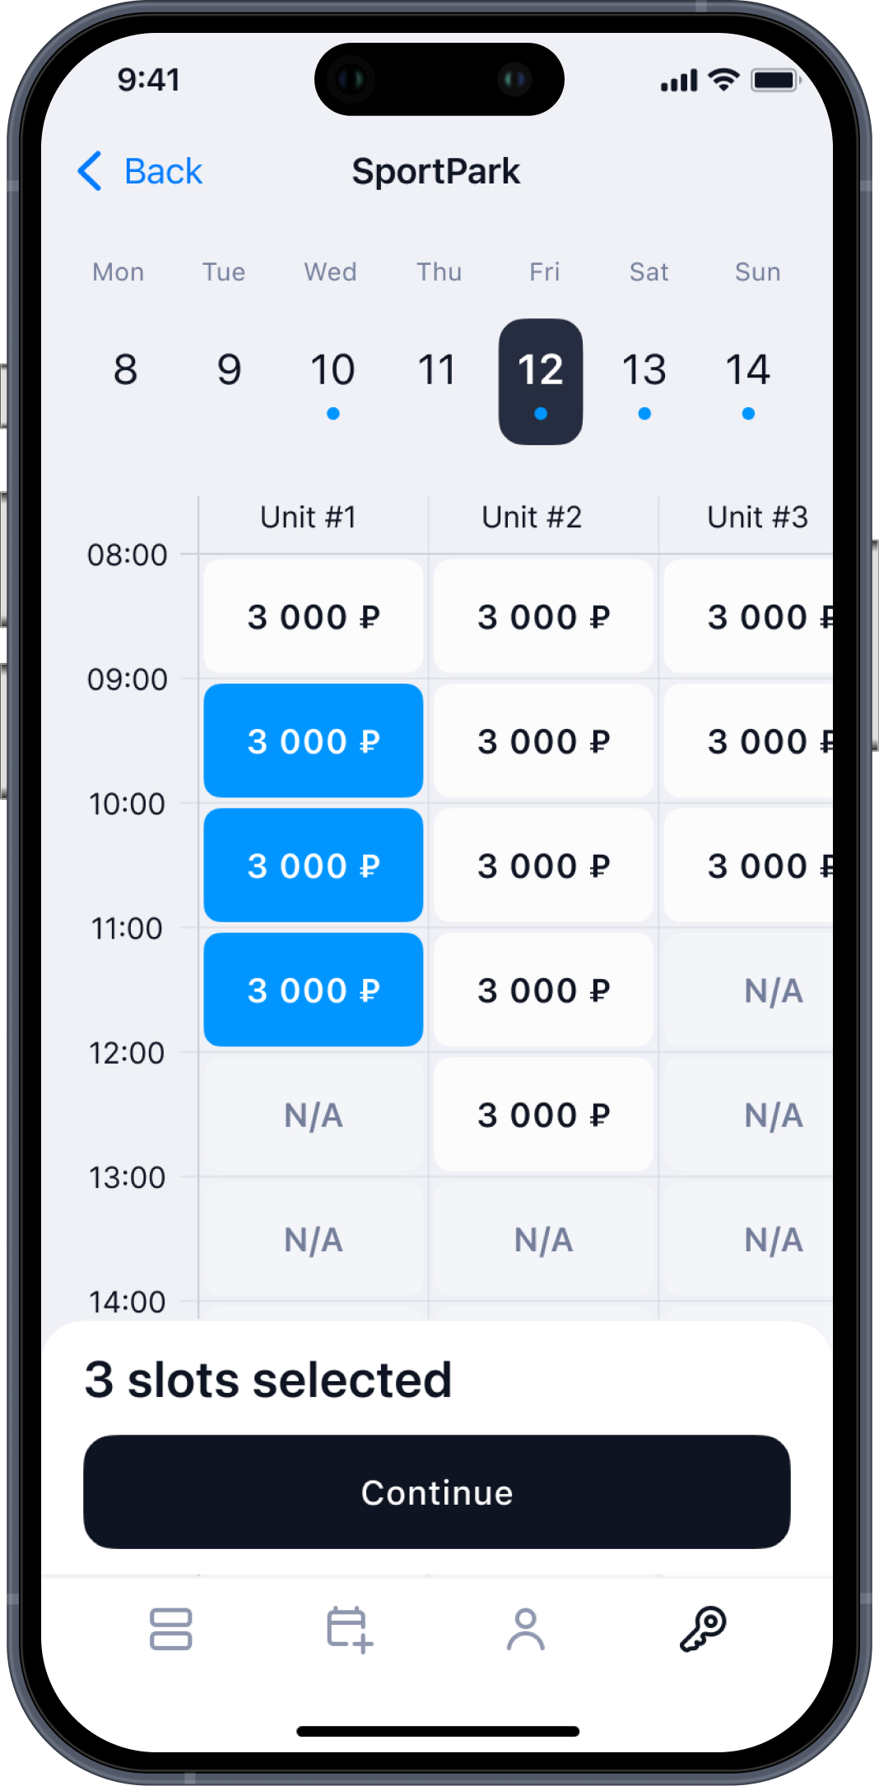879x1786 pixels.
Task: Deselect Unit #1 slot at 11:00
Action: pos(314,990)
